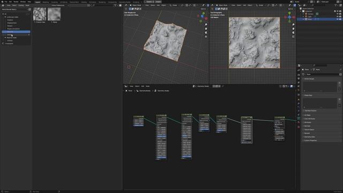Open Options dropdown in left viewport

204,9
